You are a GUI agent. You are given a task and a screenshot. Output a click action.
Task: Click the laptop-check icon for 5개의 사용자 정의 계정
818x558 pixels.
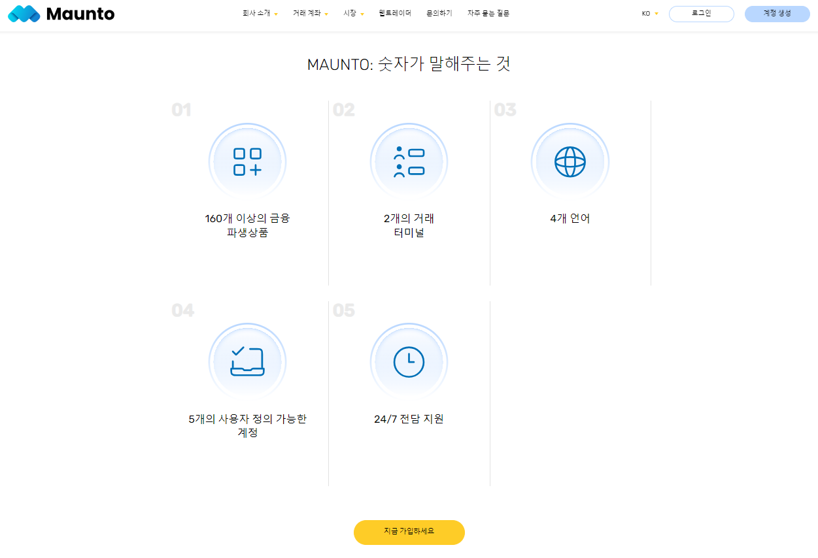247,361
